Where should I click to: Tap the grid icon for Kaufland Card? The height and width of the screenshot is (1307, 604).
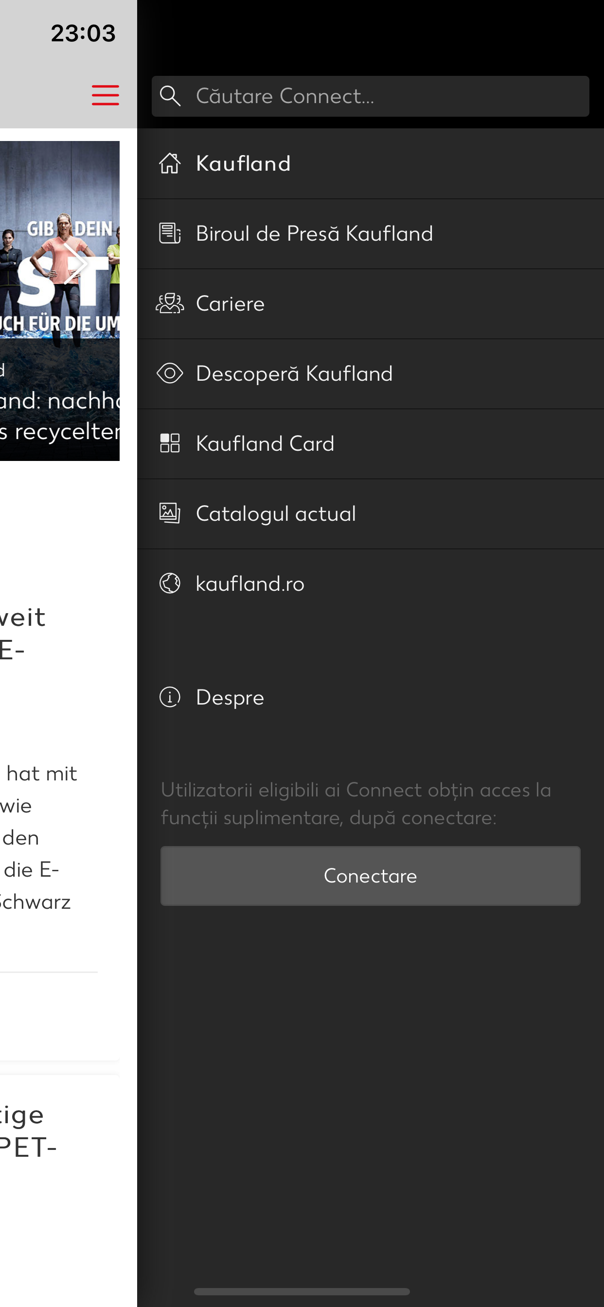[x=170, y=443]
